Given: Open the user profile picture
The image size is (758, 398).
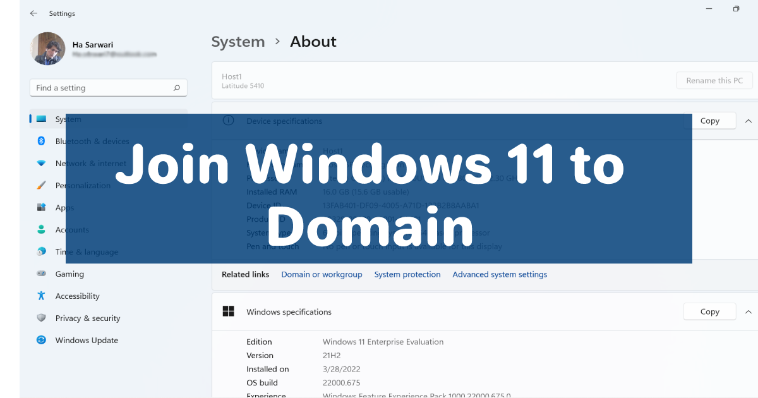Looking at the screenshot, I should point(48,49).
